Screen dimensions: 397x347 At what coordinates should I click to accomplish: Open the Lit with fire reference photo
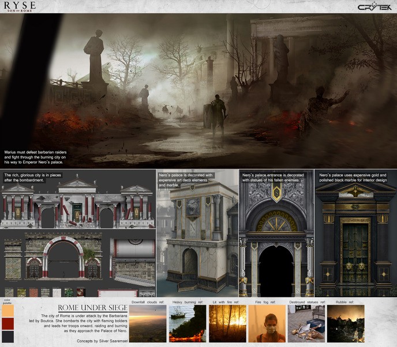point(227,324)
